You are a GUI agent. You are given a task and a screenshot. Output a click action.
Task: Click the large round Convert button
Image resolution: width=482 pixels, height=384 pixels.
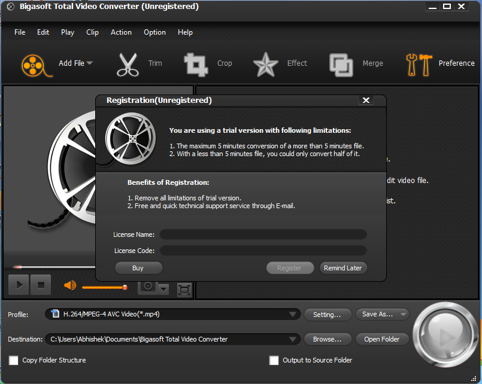[x=445, y=334]
